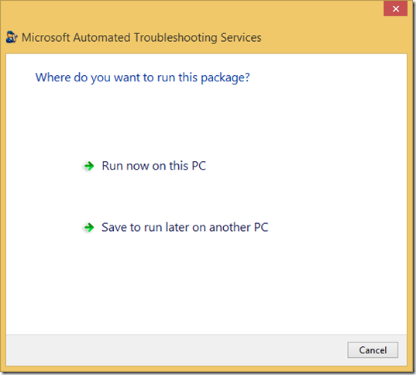Click the words 'another PC' in second option
The height and width of the screenshot is (375, 416).
tap(239, 228)
